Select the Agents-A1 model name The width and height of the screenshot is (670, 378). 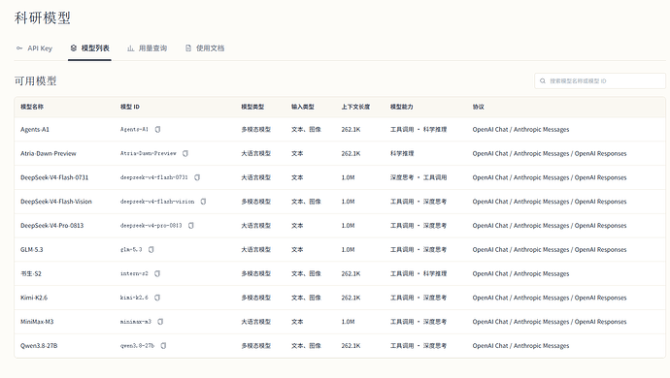[35, 129]
